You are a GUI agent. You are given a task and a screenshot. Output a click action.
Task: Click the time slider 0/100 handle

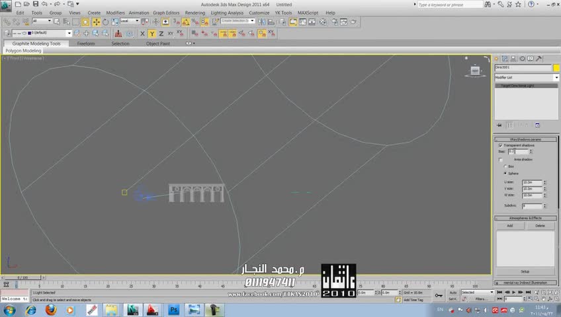point(23,277)
